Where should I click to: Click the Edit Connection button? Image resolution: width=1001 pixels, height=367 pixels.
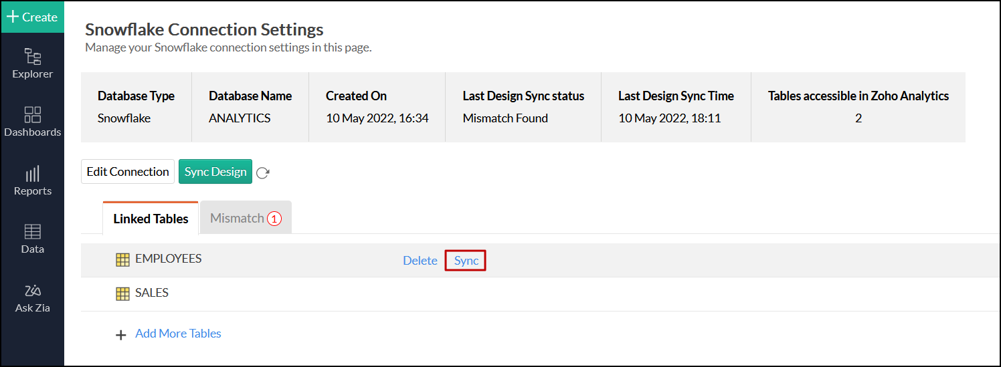(128, 172)
